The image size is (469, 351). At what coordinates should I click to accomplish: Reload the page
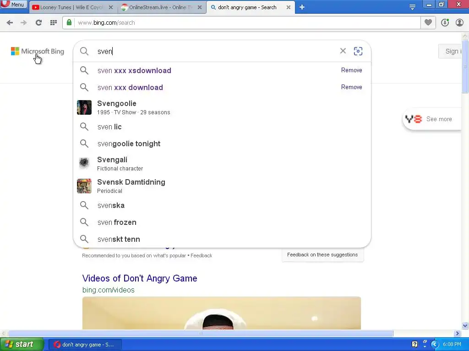(38, 23)
